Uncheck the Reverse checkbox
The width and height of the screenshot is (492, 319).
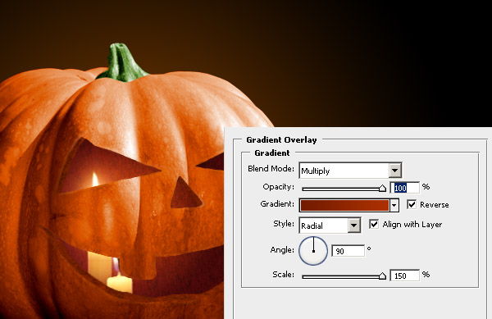pos(412,204)
